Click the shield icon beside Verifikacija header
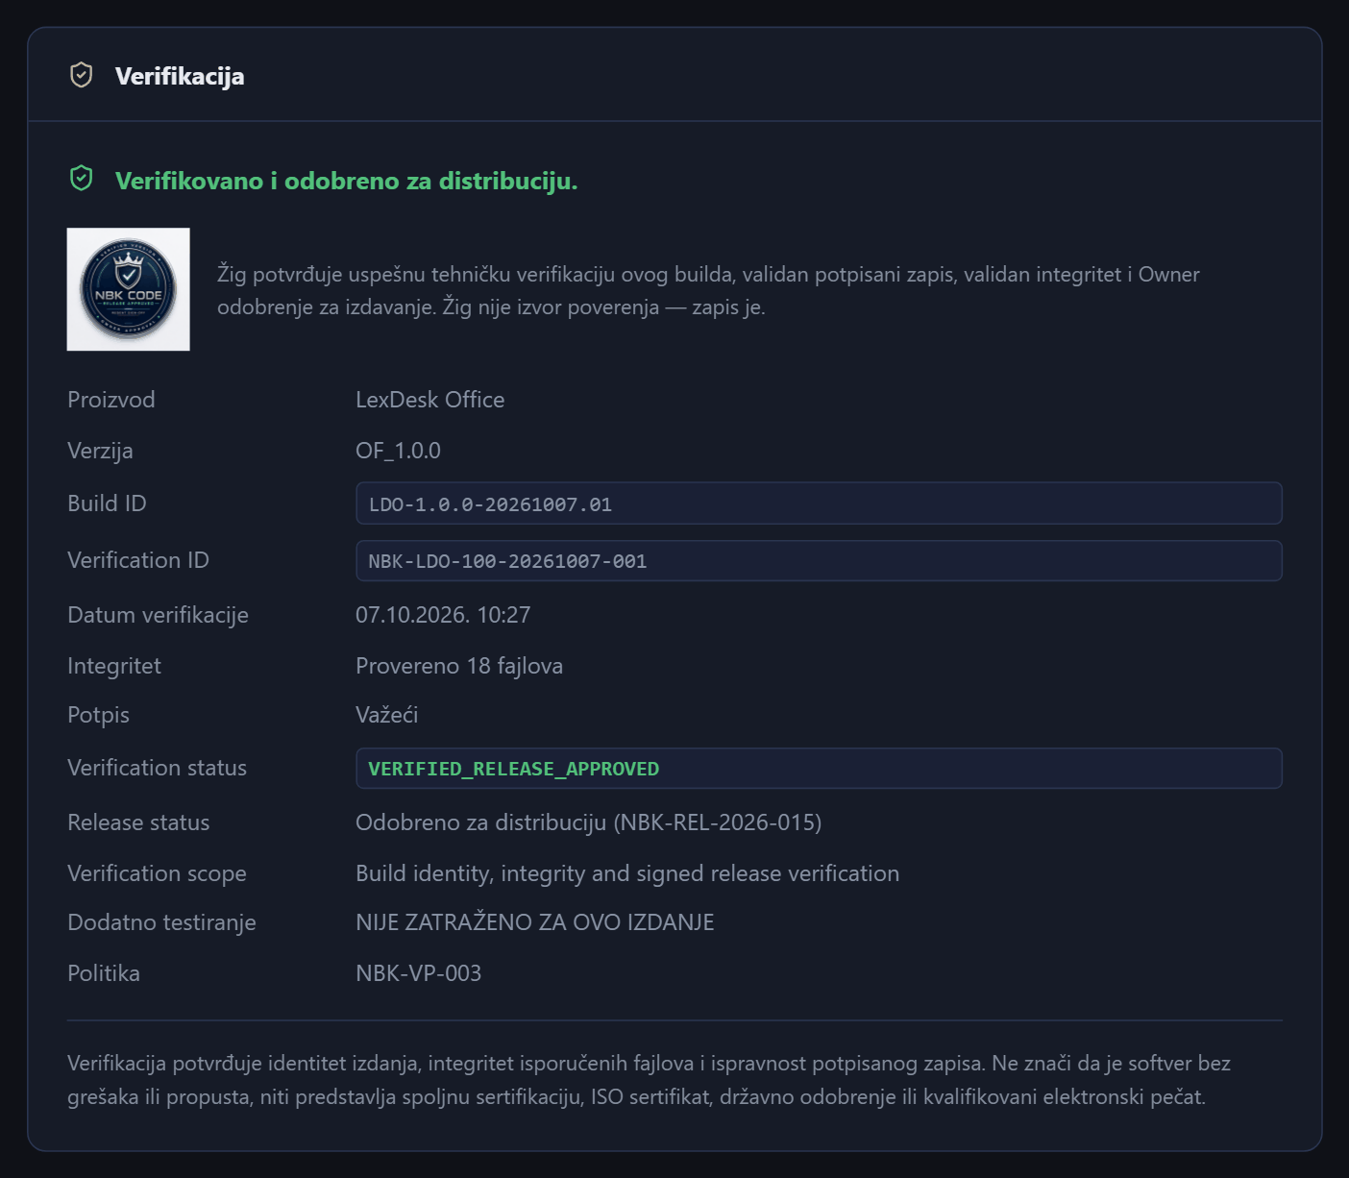The image size is (1349, 1178). (x=82, y=75)
